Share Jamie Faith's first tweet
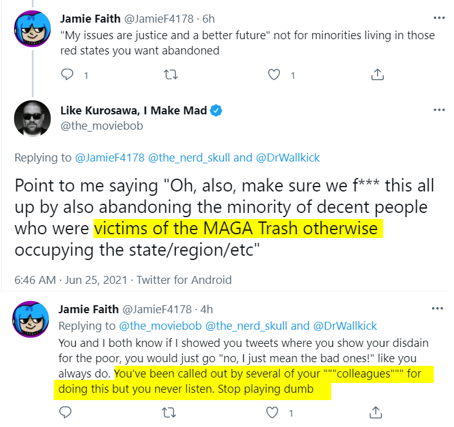 [377, 74]
